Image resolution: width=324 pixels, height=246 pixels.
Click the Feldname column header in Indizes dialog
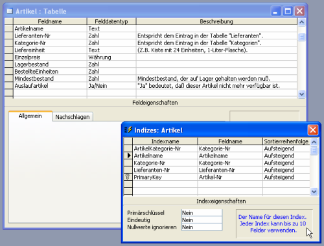[x=230, y=141]
